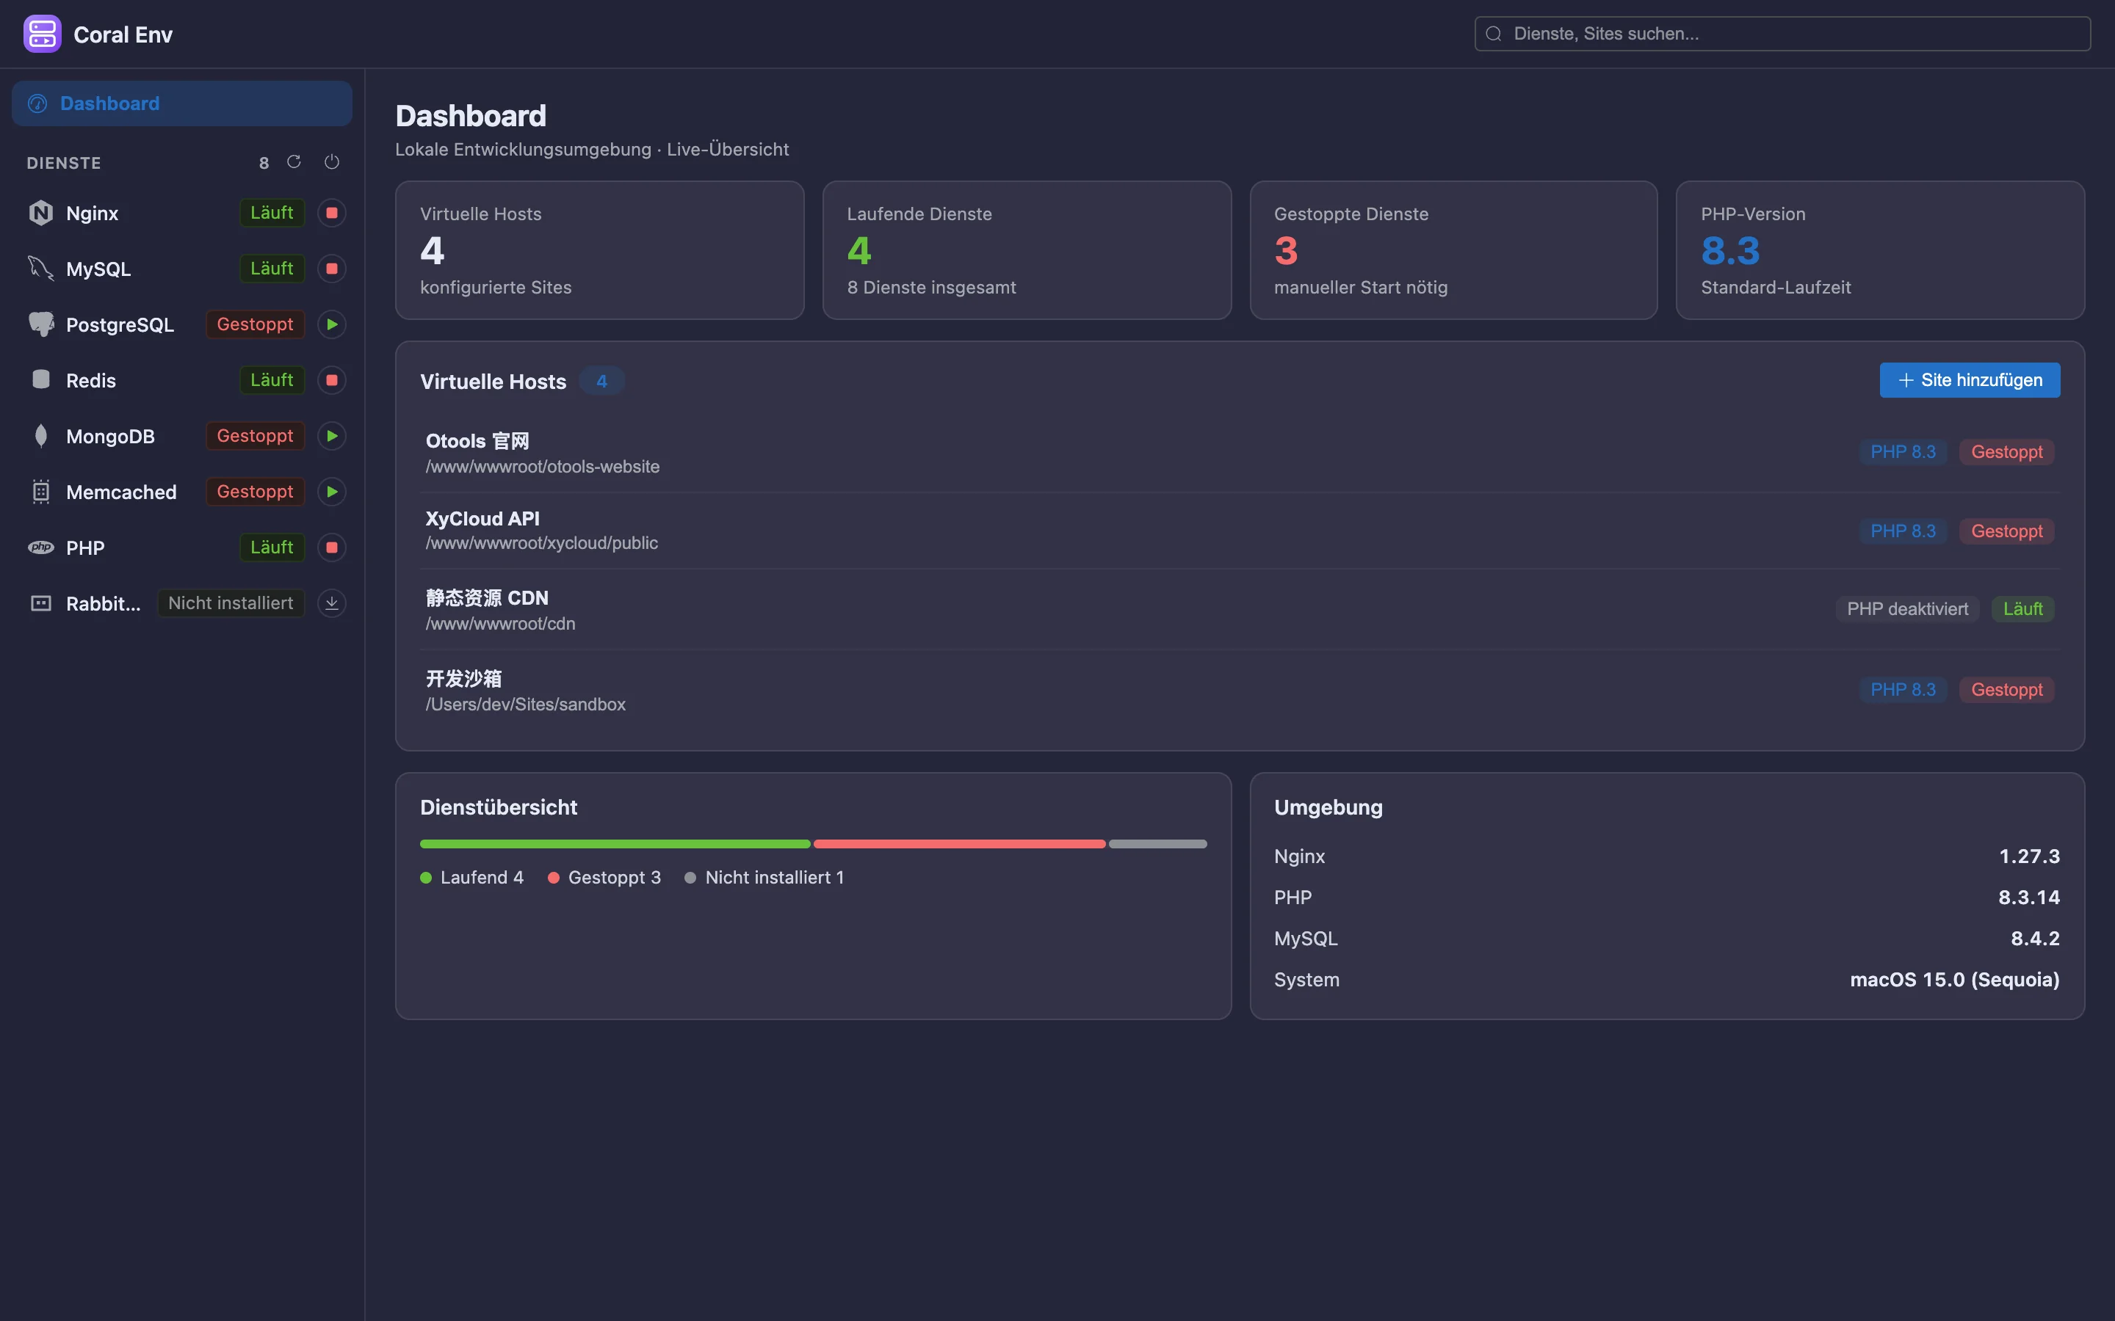Image resolution: width=2115 pixels, height=1321 pixels.
Task: Click the Coral Env logo icon
Action: [x=42, y=34]
